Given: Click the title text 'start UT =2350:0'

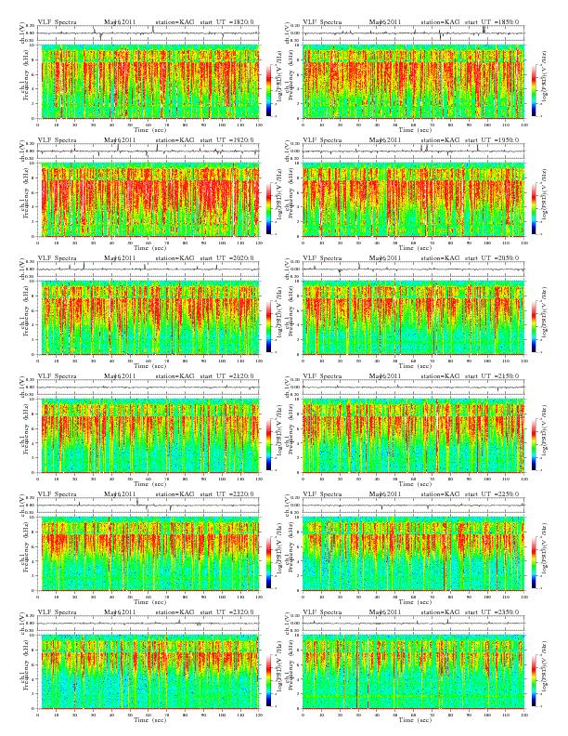Looking at the screenshot, I should tap(492, 612).
